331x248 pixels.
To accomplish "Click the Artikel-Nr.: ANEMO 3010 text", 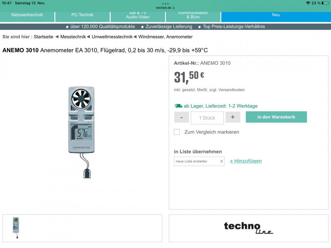I will pyautogui.click(x=202, y=63).
